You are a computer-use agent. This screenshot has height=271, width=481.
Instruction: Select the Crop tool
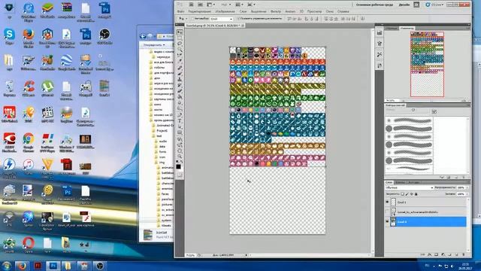tap(180, 55)
